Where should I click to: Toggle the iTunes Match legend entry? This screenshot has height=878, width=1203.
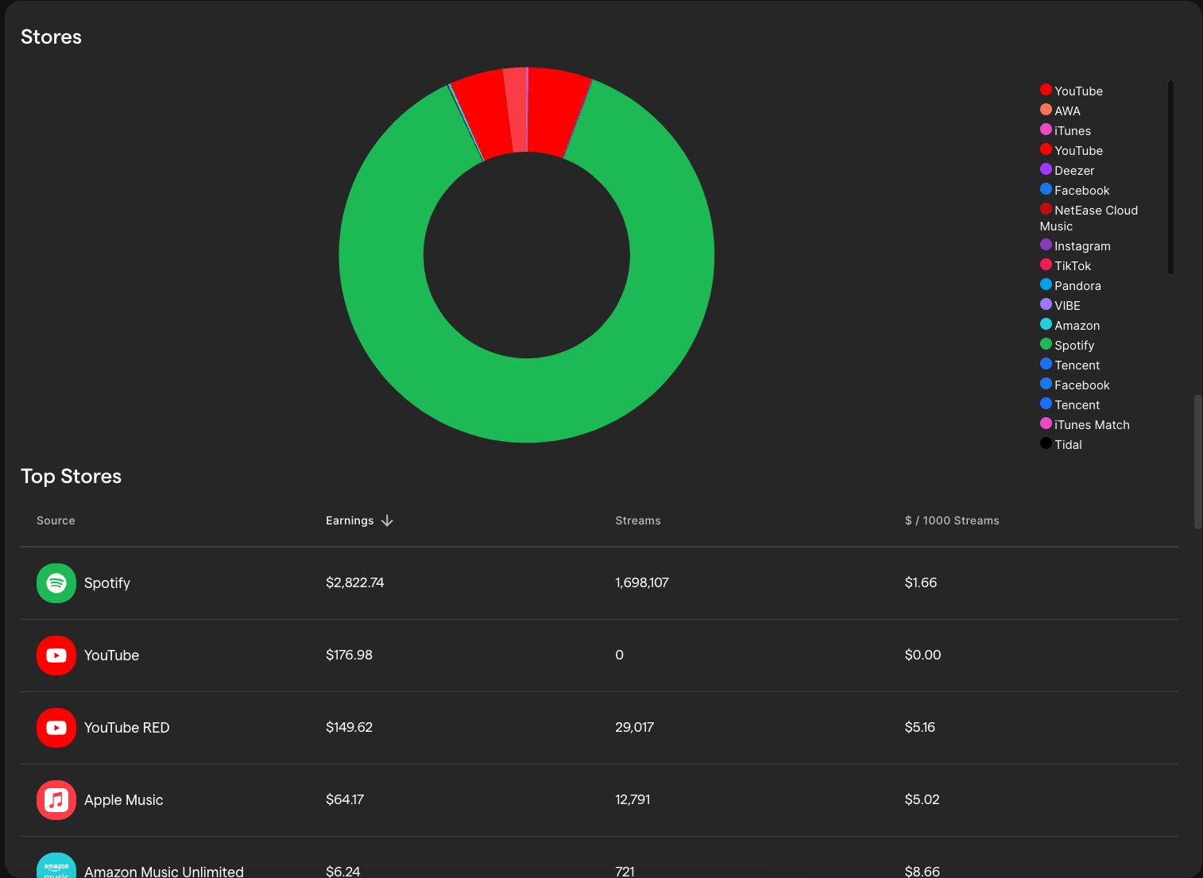(x=1085, y=424)
